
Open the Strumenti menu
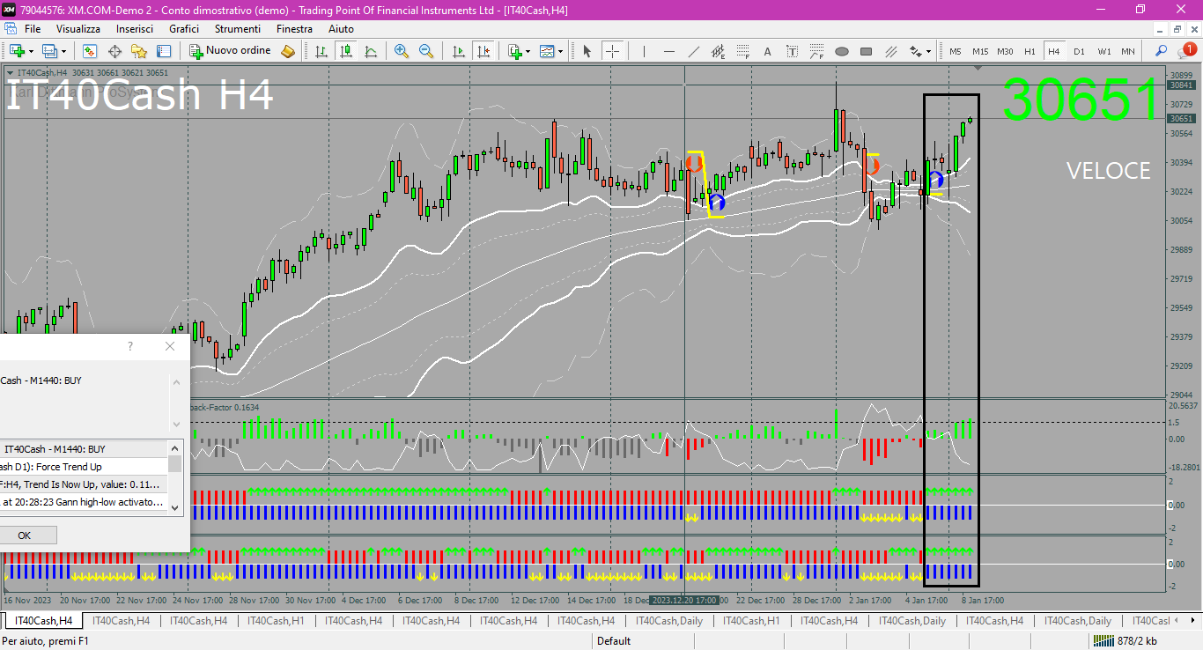(x=238, y=28)
